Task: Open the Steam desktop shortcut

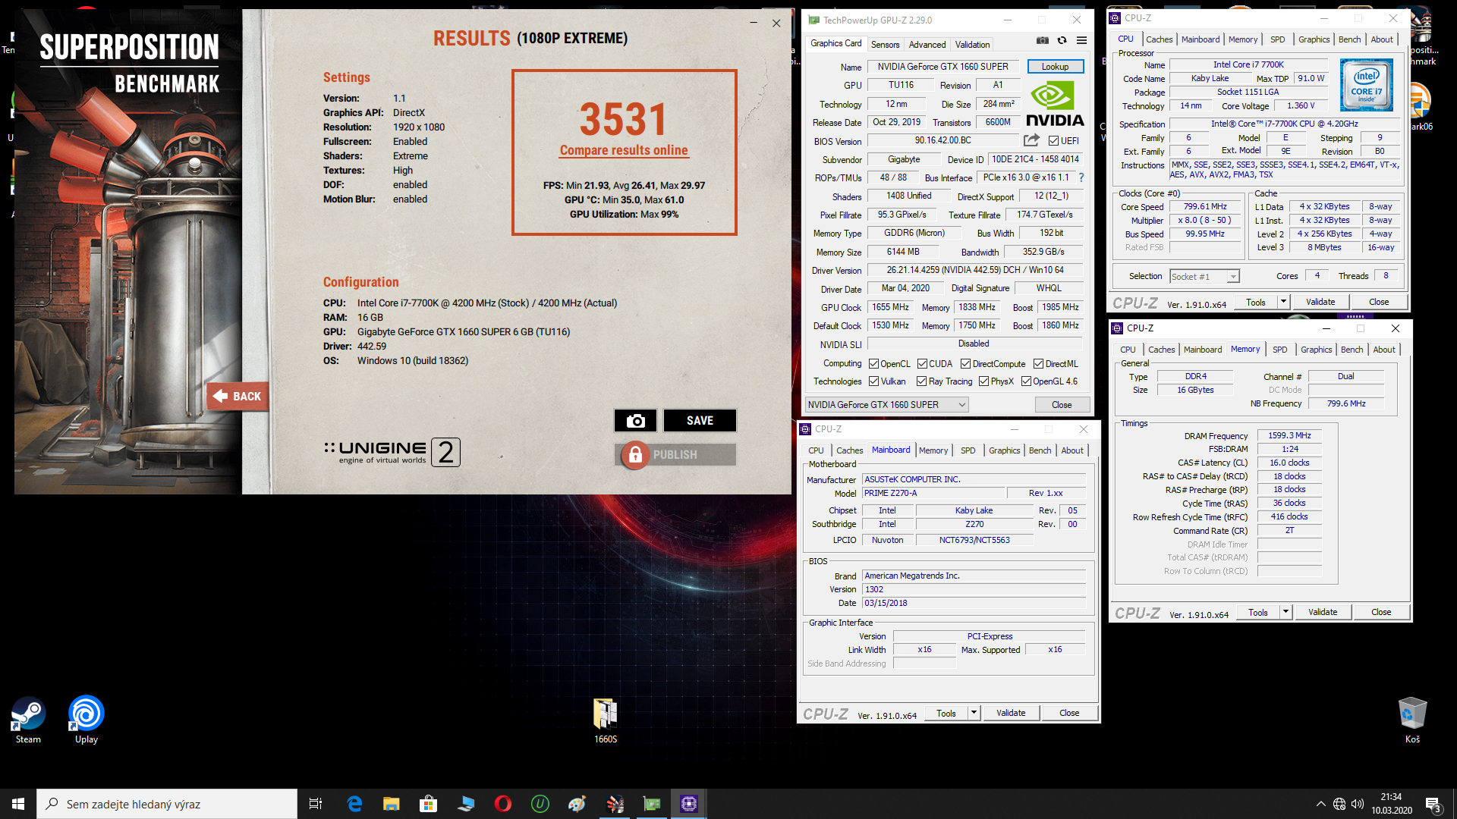Action: coord(28,720)
